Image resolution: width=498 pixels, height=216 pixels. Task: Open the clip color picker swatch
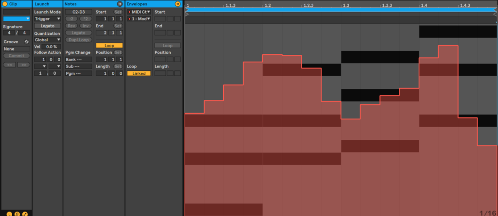click(x=17, y=19)
